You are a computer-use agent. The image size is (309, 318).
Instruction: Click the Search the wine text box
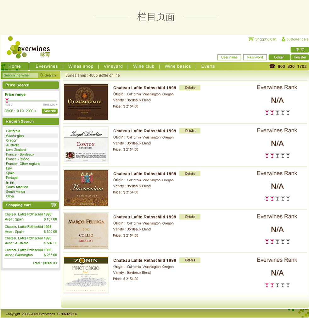click(20, 75)
